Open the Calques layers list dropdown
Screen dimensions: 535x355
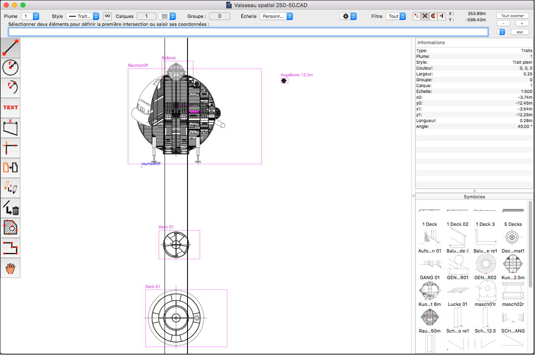(167, 16)
